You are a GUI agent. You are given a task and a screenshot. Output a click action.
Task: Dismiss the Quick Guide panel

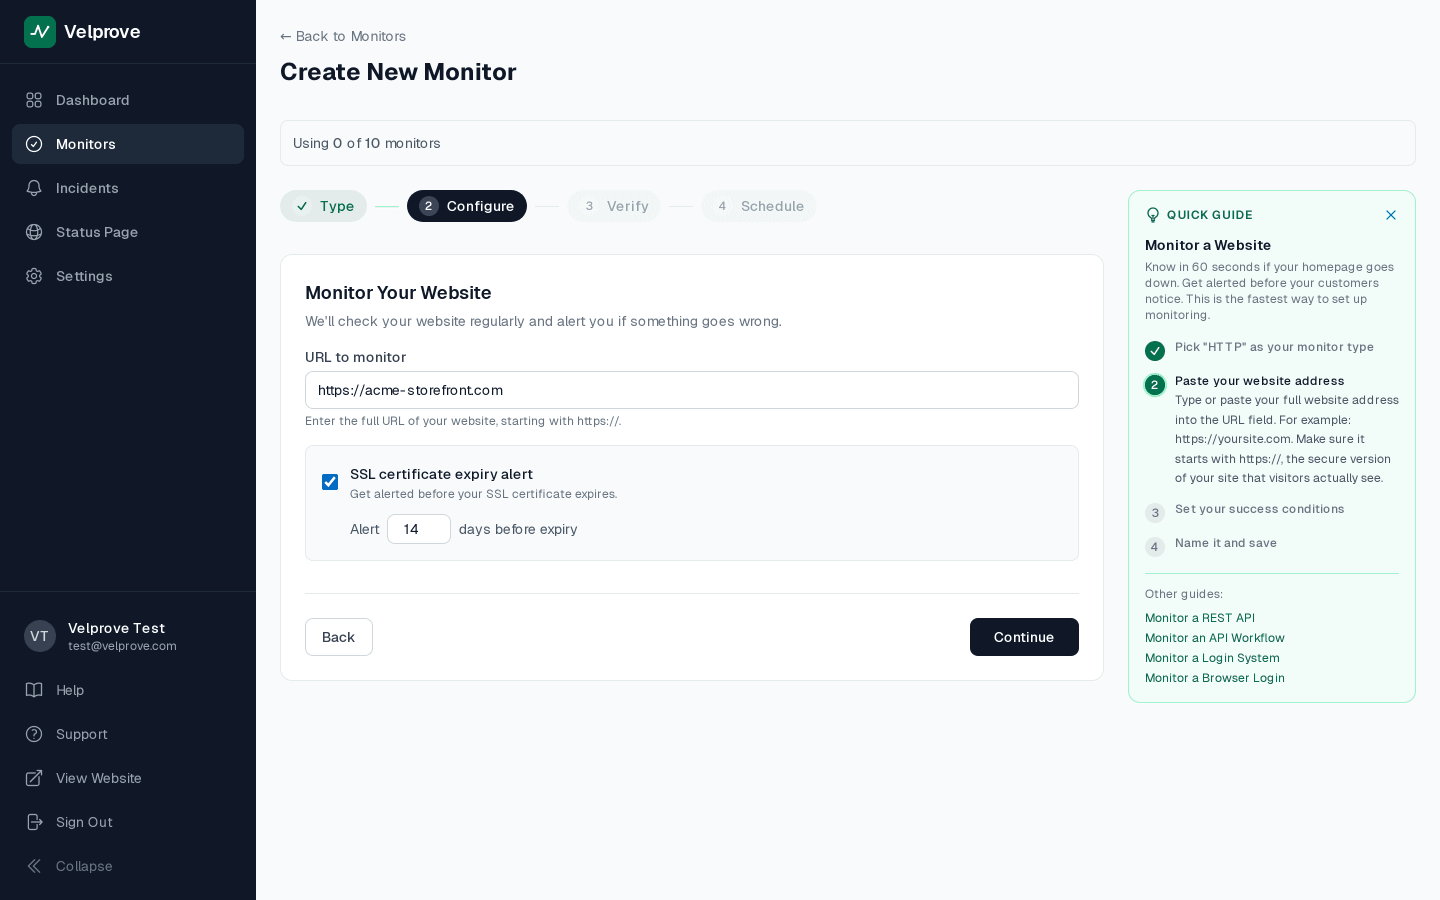point(1390,215)
